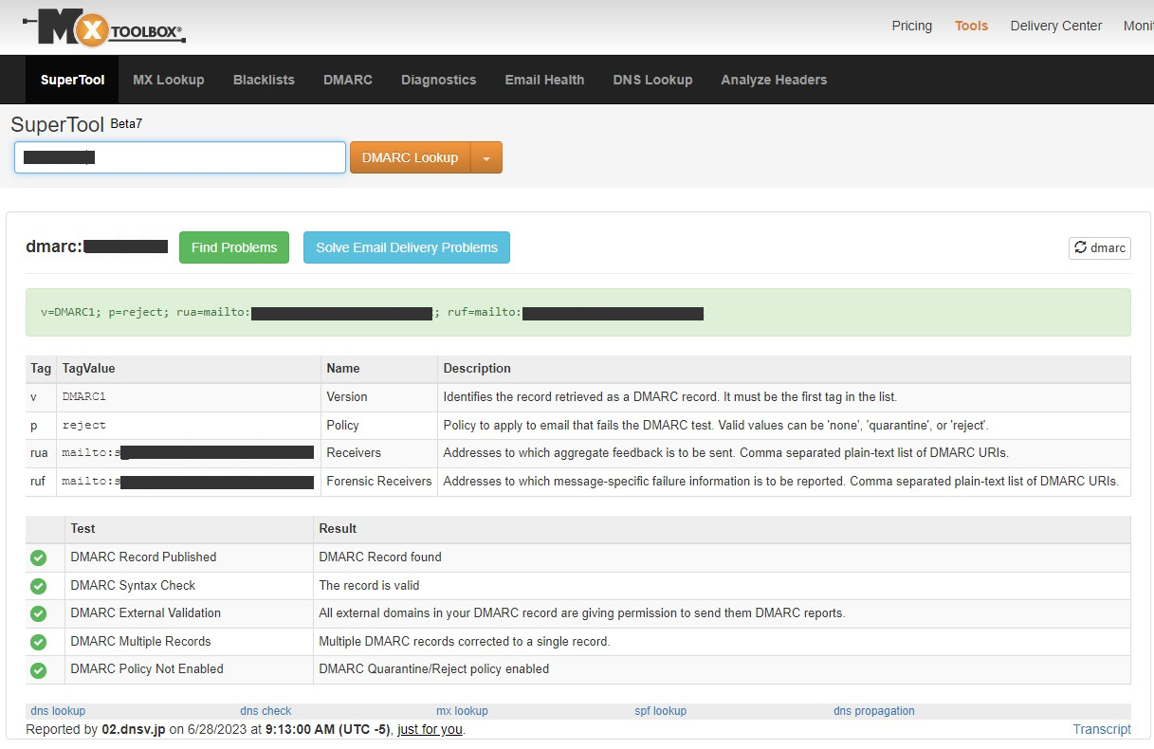Follow the spf lookup link
This screenshot has height=749, width=1154.
(x=661, y=711)
